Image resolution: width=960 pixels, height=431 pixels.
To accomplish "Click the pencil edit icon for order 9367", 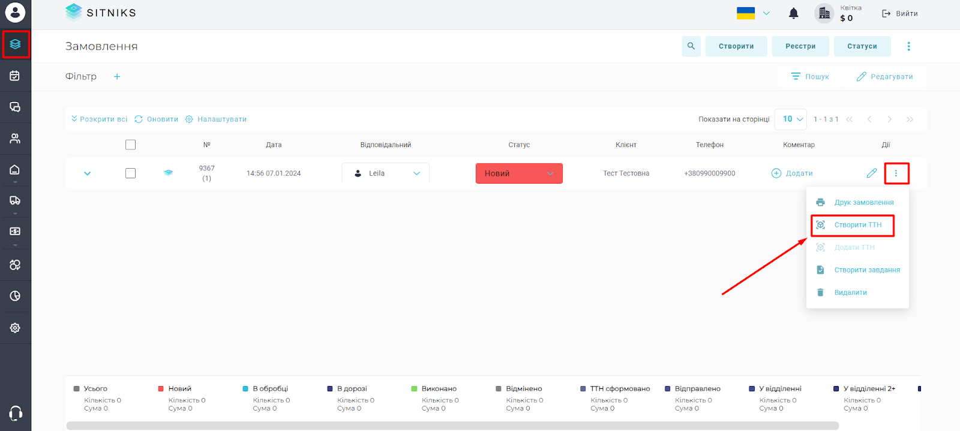I will click(x=872, y=173).
